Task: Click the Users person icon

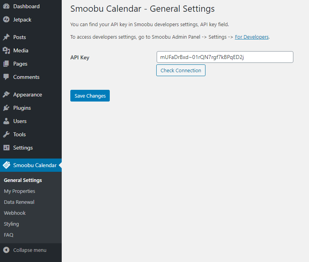Action: (x=6, y=121)
